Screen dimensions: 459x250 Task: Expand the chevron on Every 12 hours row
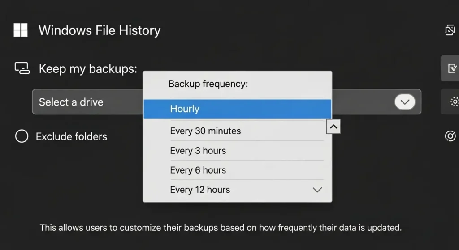317,190
